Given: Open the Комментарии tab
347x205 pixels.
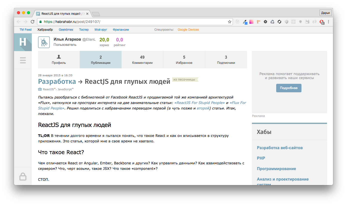Looking at the screenshot, I should point(142,60).
